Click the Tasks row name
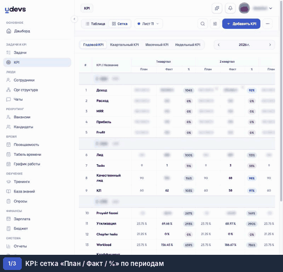This screenshot has height=272, width=283. click(x=101, y=165)
